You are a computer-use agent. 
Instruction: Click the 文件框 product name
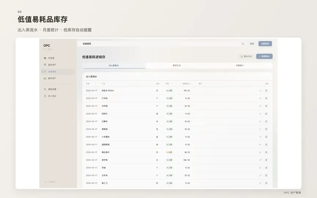(105, 106)
